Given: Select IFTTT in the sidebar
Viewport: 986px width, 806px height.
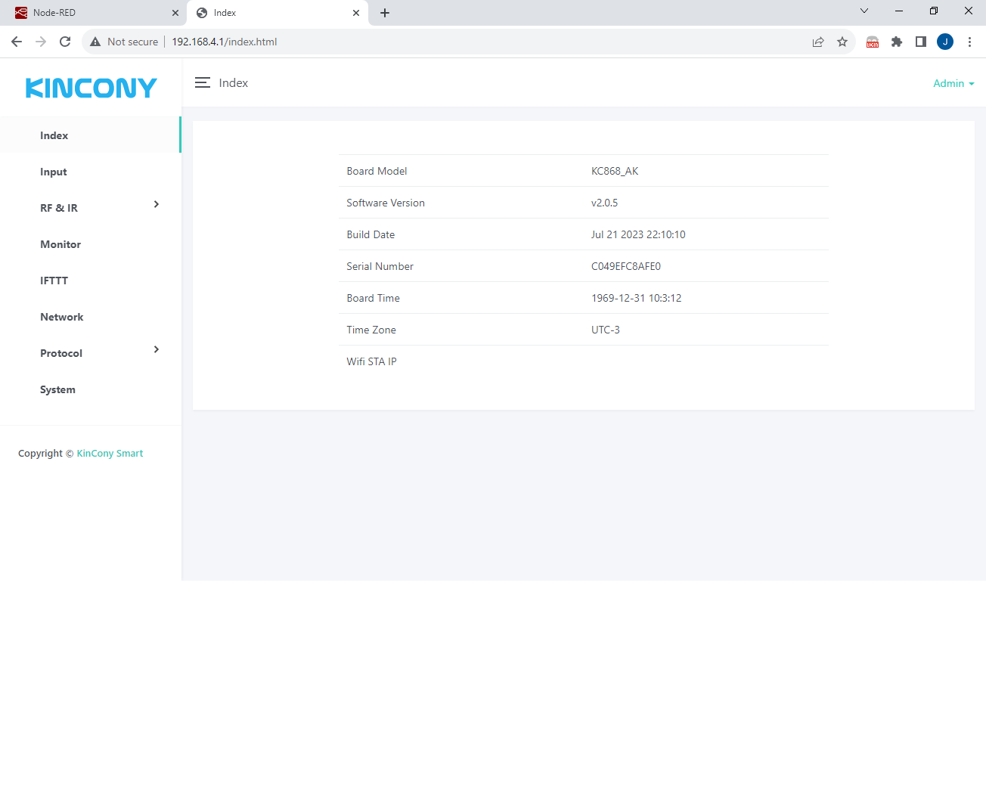Looking at the screenshot, I should pyautogui.click(x=54, y=281).
